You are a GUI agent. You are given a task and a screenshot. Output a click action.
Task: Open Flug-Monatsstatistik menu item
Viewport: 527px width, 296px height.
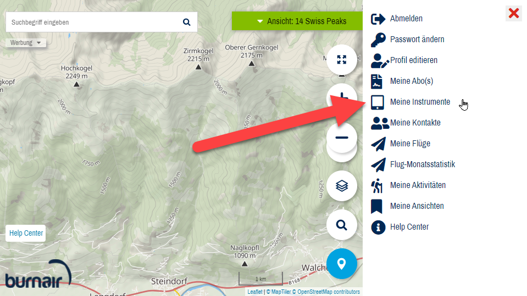click(x=423, y=164)
